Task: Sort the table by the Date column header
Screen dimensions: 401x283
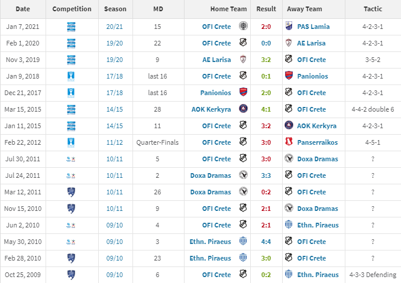Action: click(22, 9)
